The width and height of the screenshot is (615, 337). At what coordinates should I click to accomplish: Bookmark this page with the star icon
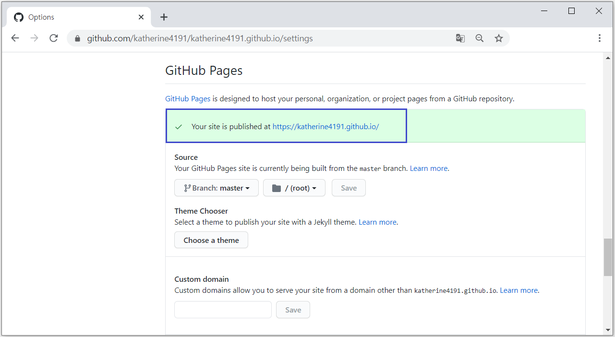499,38
